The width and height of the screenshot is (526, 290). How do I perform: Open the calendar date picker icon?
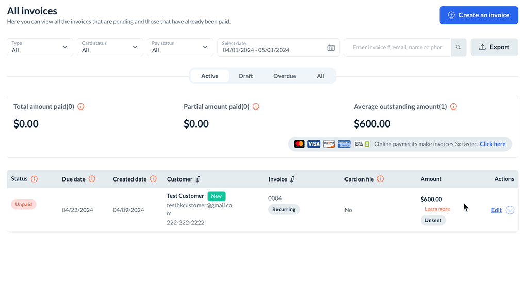pyautogui.click(x=331, y=47)
